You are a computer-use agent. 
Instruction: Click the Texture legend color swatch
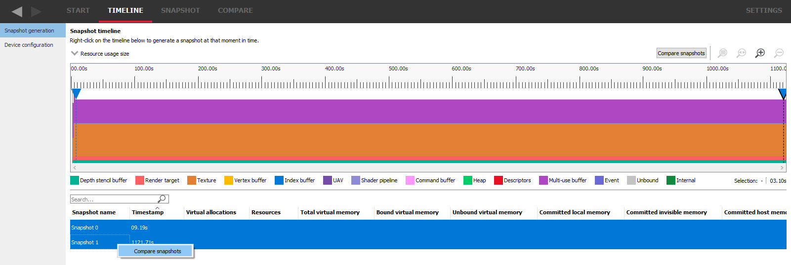[x=192, y=180]
